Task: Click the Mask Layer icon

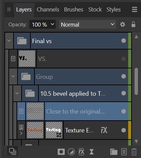Action: [x=61, y=152]
